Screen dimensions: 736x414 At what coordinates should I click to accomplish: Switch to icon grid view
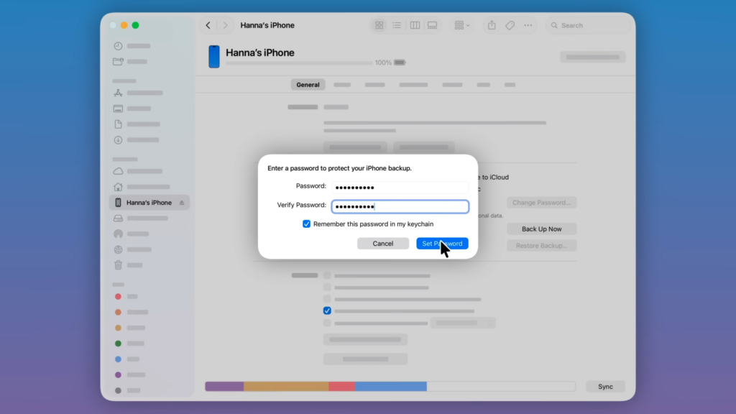379,25
